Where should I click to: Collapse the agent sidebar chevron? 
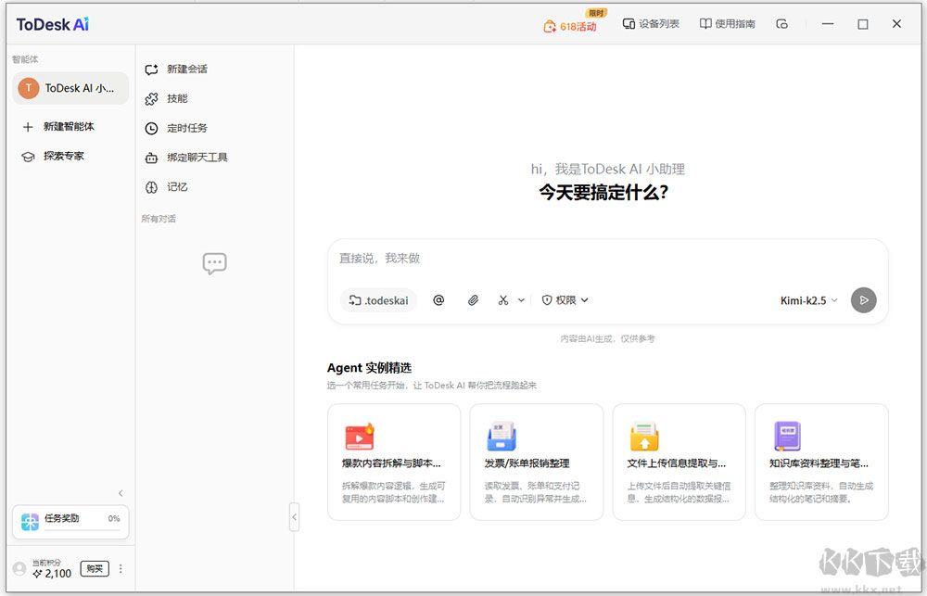tap(121, 493)
